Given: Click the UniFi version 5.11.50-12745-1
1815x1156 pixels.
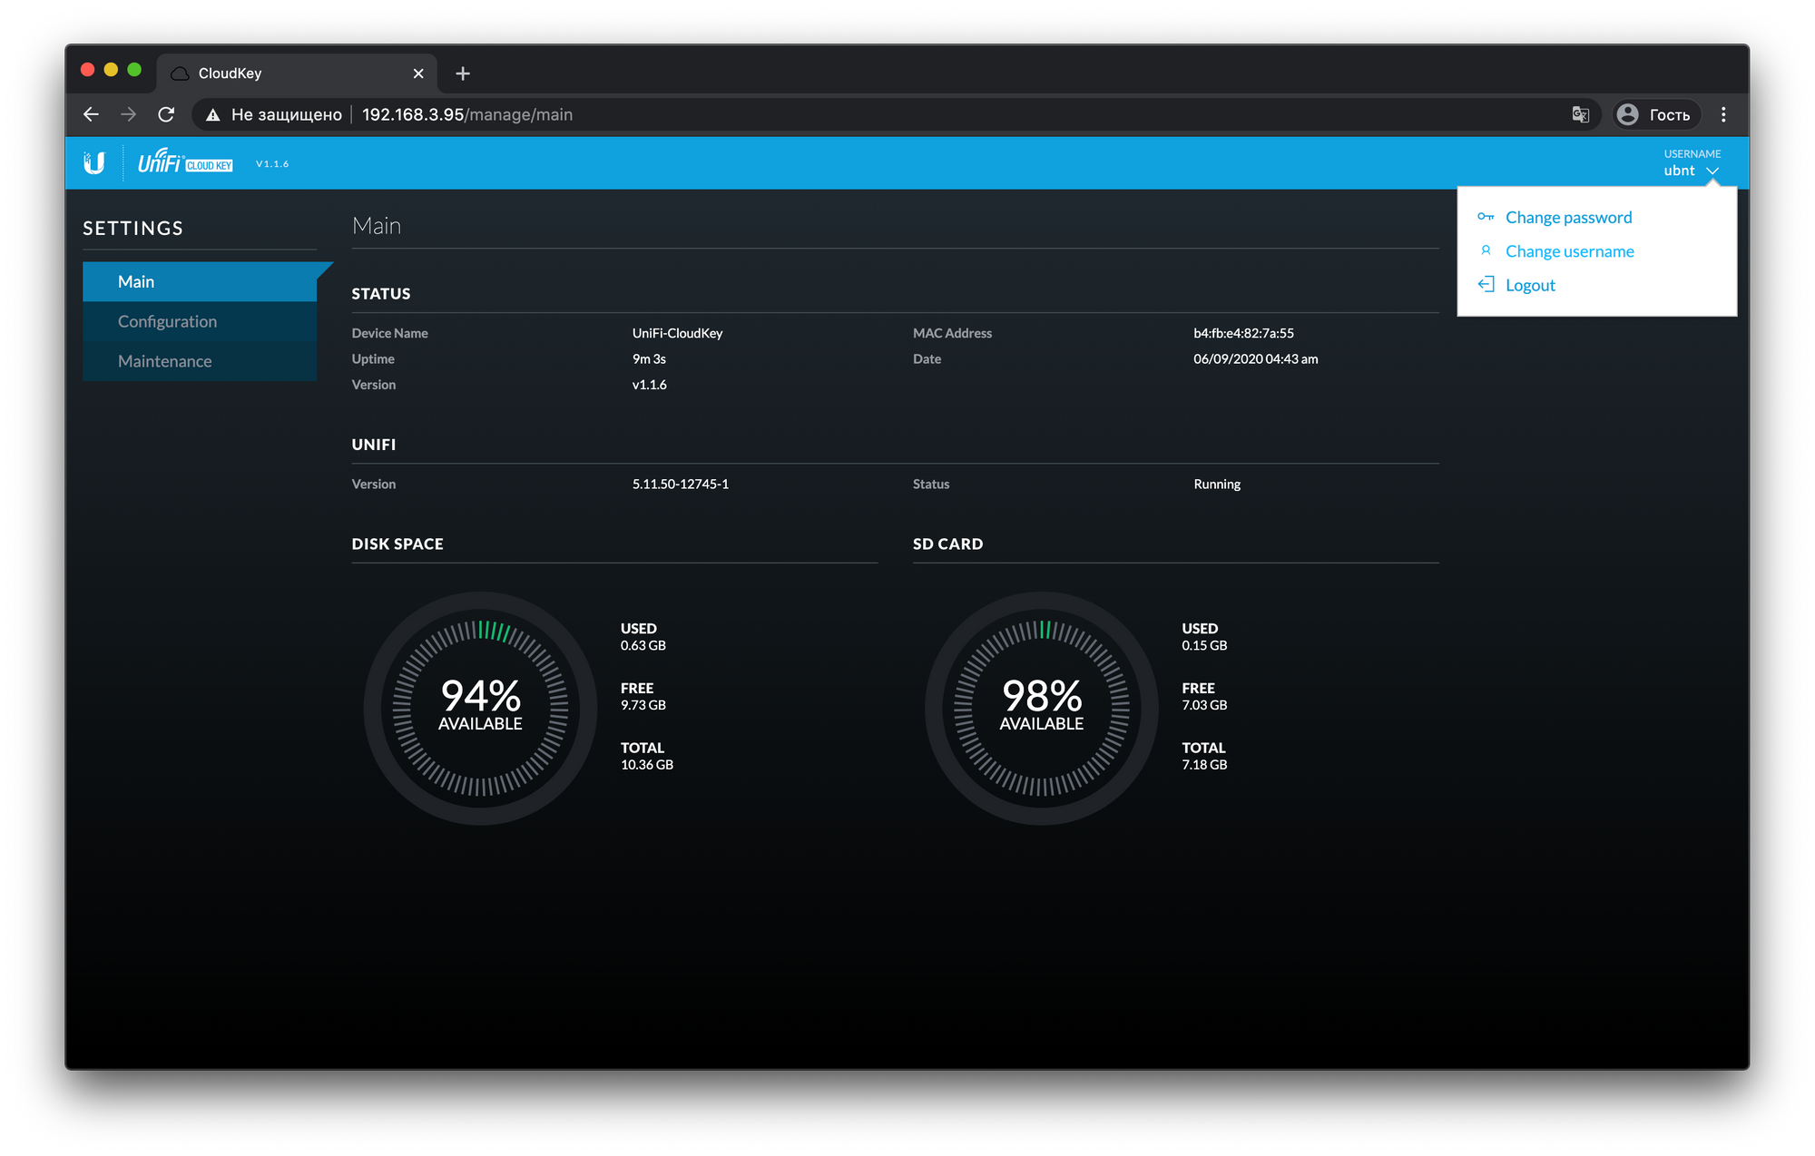Looking at the screenshot, I should coord(681,484).
